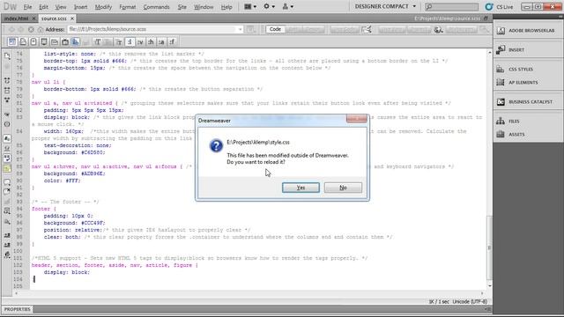This screenshot has height=317, width=564.
Task: Toggle :a active pseudo-class styles
Action: tap(161, 42)
